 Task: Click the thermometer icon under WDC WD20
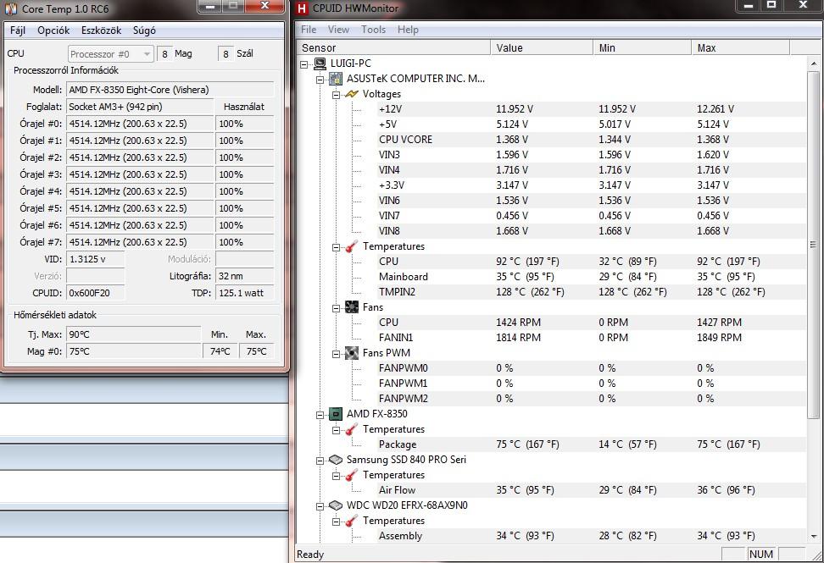click(351, 521)
